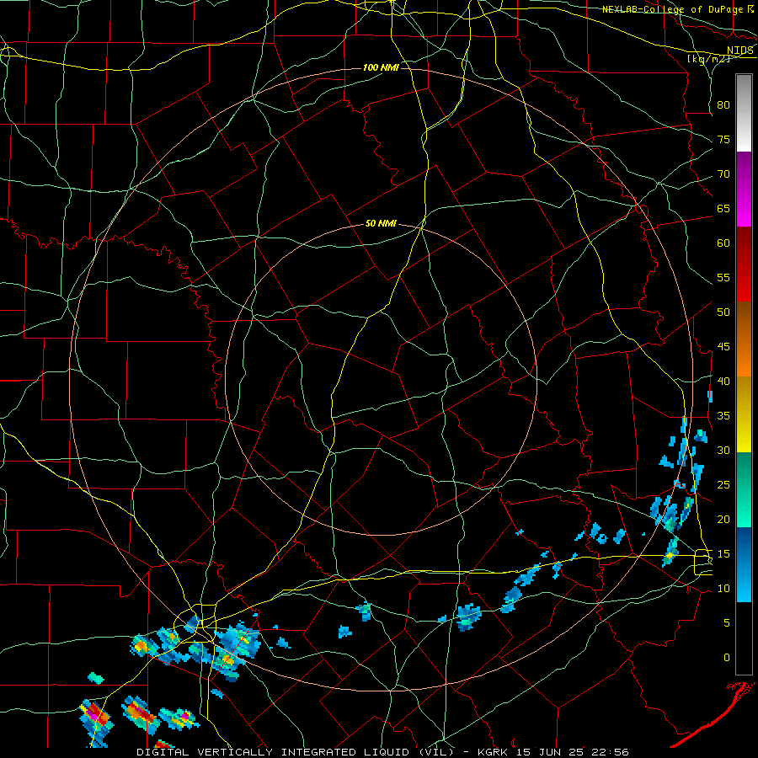758x758 pixels.
Task: Pick the gray-white band of the VIL scale
Action: (744, 113)
